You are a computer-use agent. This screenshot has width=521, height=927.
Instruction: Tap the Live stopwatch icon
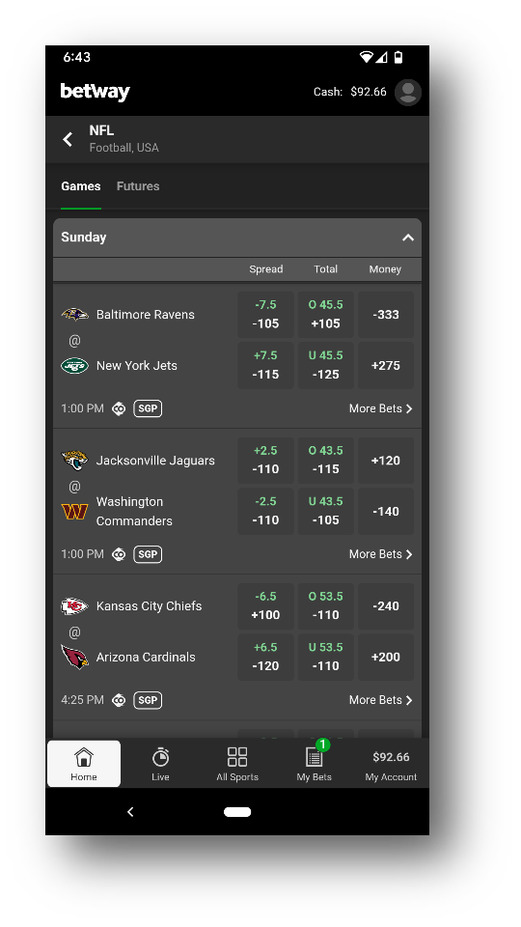coord(160,757)
